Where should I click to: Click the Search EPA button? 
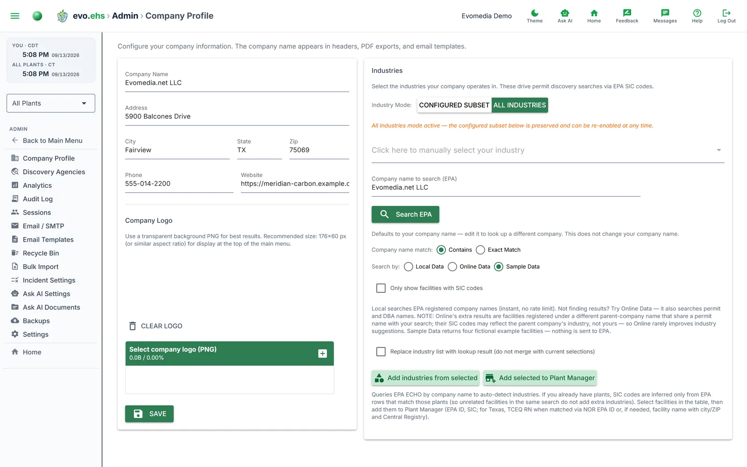405,214
